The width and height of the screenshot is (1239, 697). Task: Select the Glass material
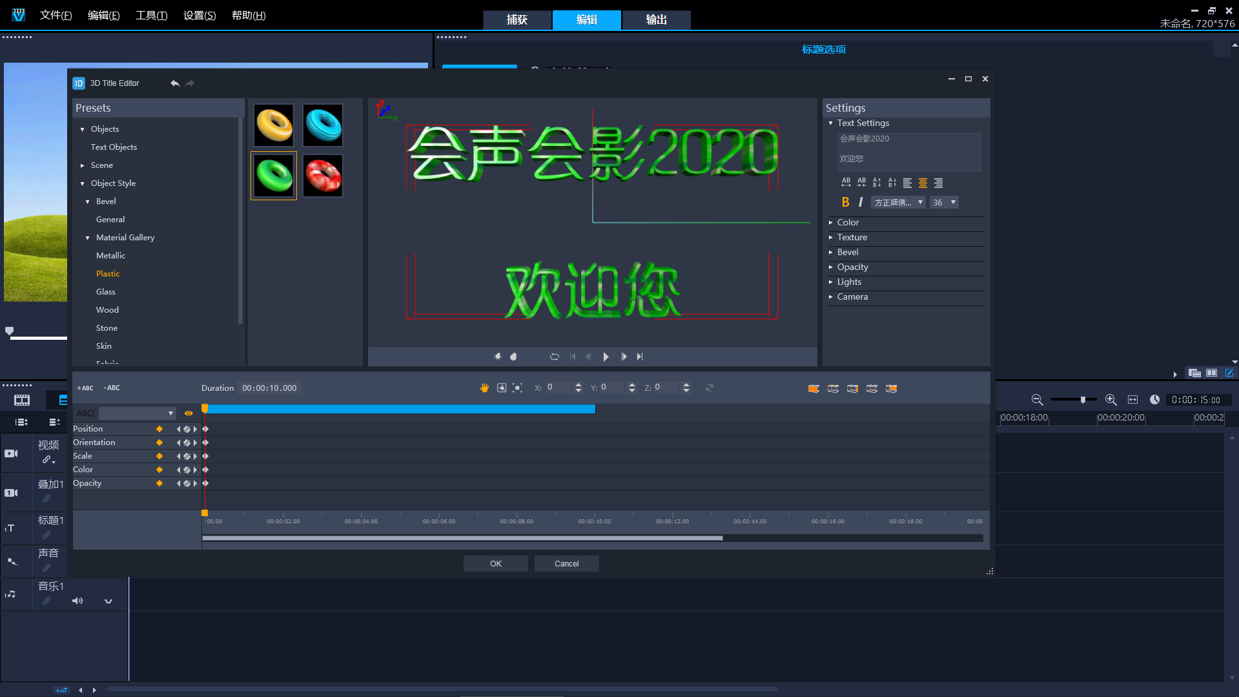point(106,292)
